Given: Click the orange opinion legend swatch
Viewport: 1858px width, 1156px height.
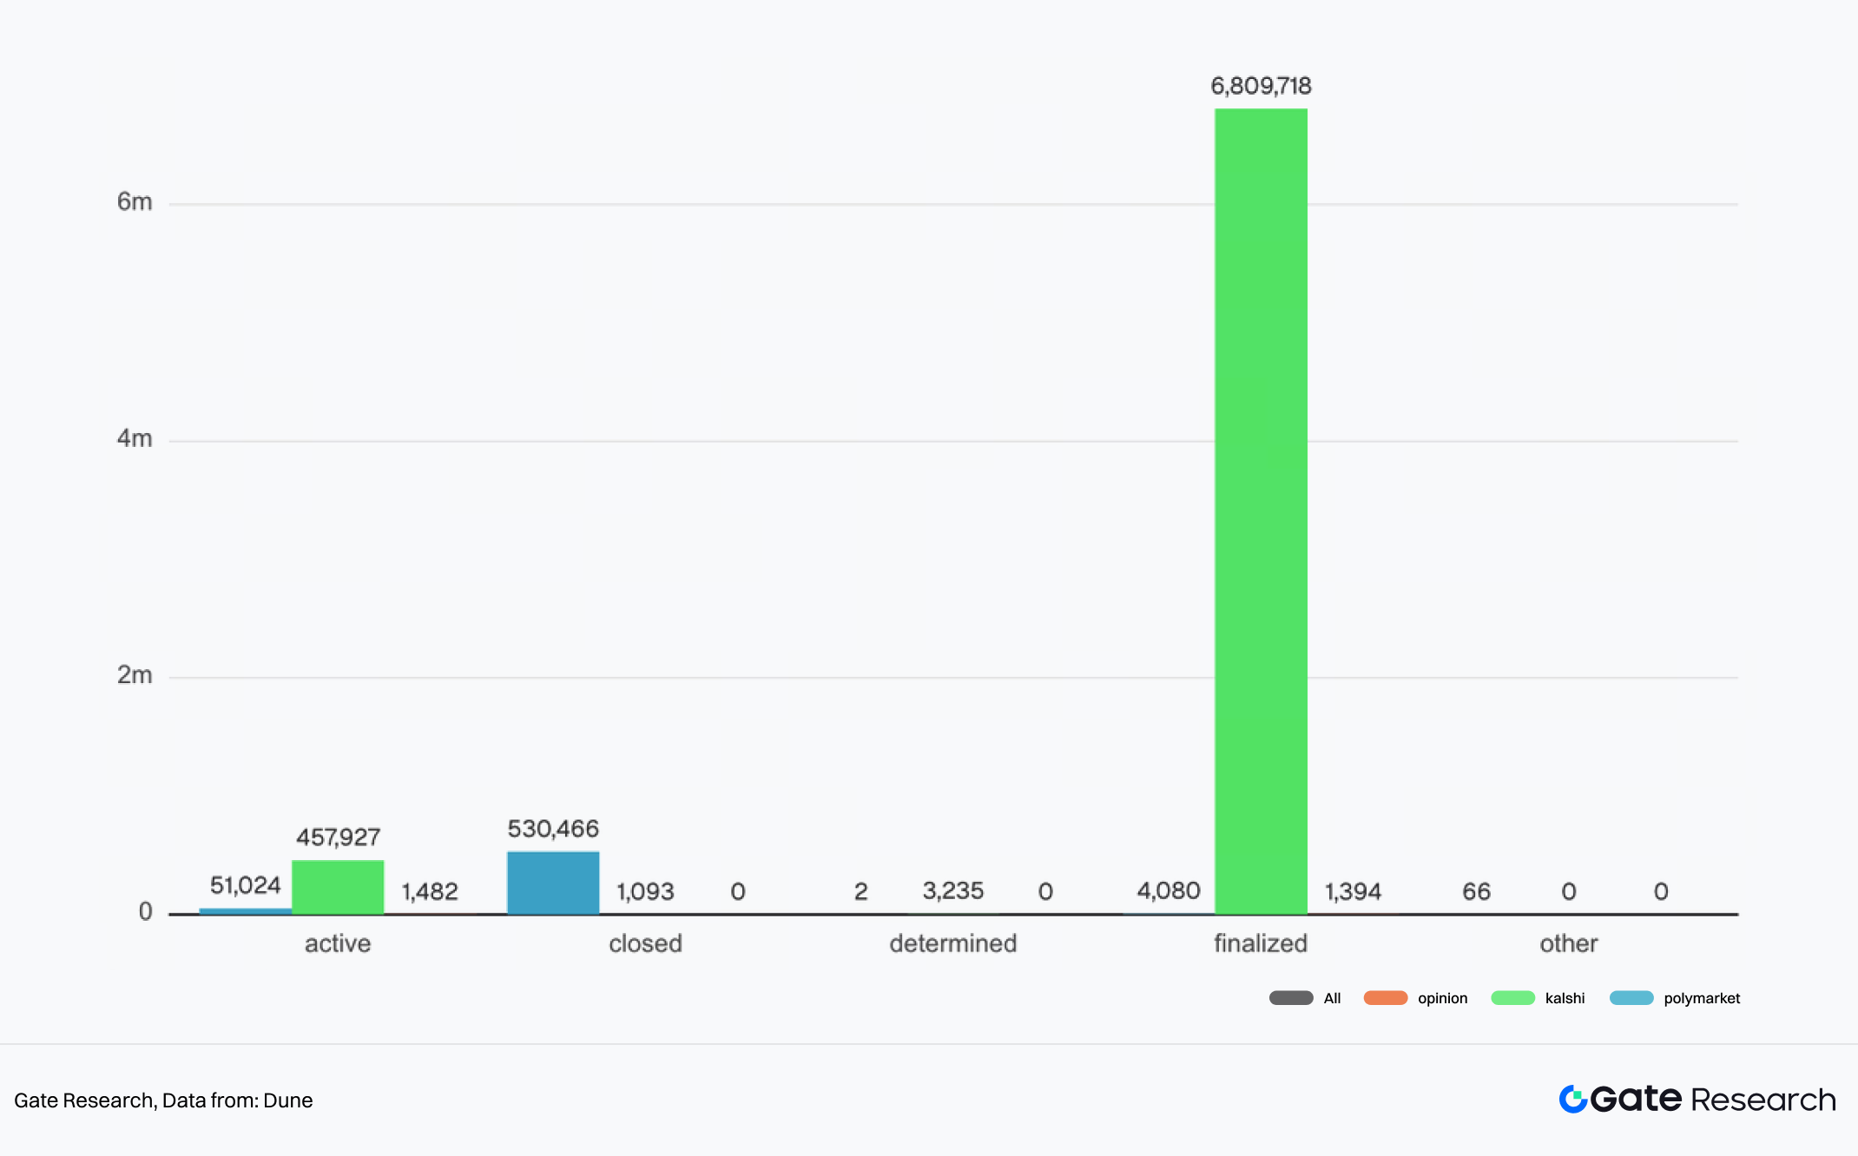Looking at the screenshot, I should click(1385, 998).
